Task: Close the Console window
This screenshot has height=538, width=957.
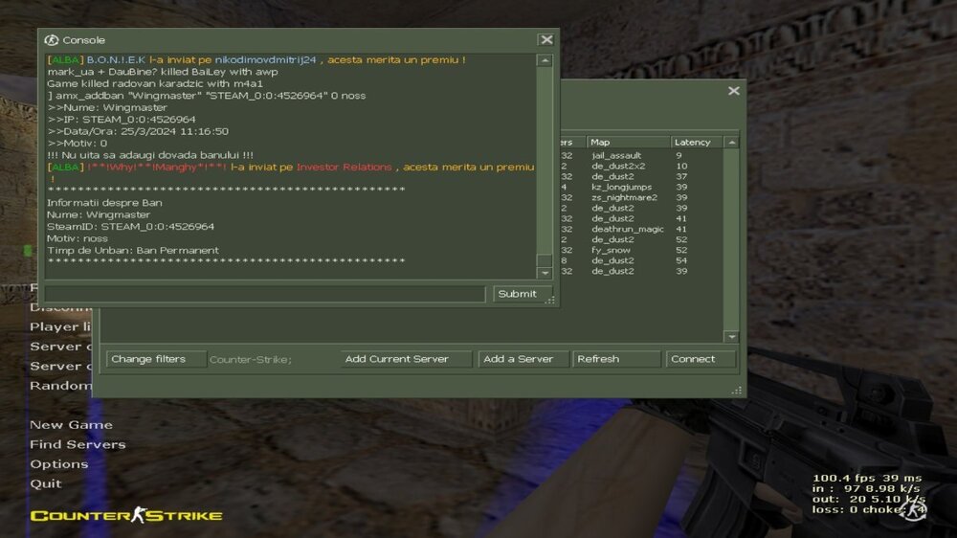Action: coord(545,40)
